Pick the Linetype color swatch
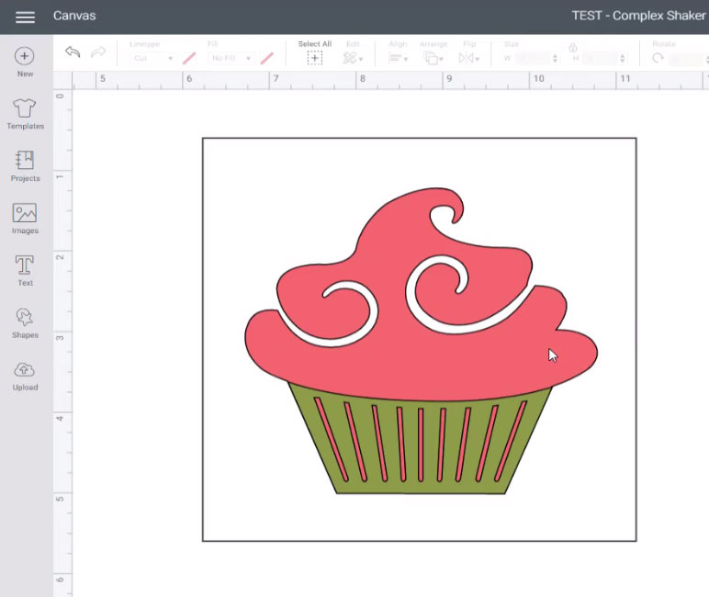 click(x=189, y=58)
